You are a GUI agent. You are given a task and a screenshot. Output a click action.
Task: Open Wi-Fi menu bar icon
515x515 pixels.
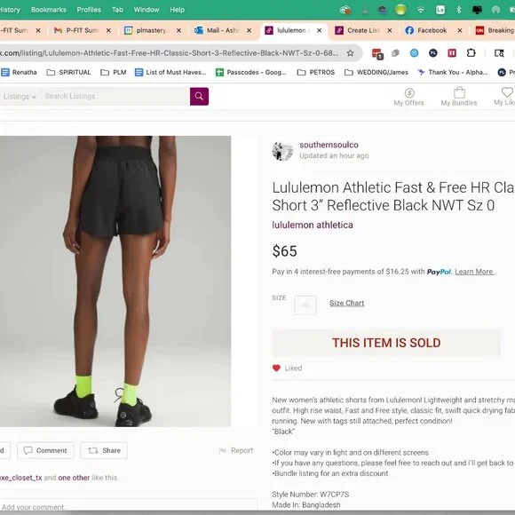point(420,10)
